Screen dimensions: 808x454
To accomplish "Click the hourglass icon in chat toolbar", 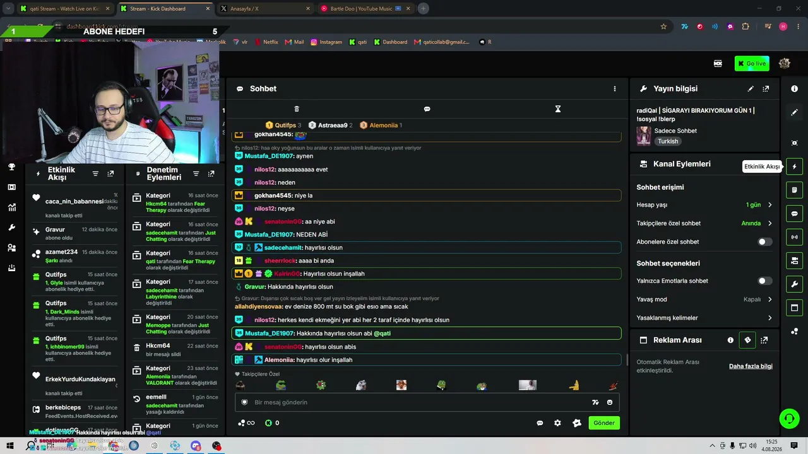I will (557, 109).
